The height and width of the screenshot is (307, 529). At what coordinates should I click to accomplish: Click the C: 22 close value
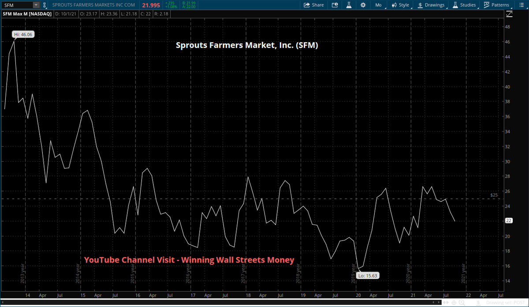147,14
